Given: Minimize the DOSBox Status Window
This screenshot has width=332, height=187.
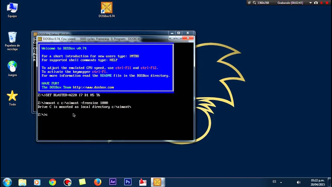Looking at the screenshot, I should 172,33.
